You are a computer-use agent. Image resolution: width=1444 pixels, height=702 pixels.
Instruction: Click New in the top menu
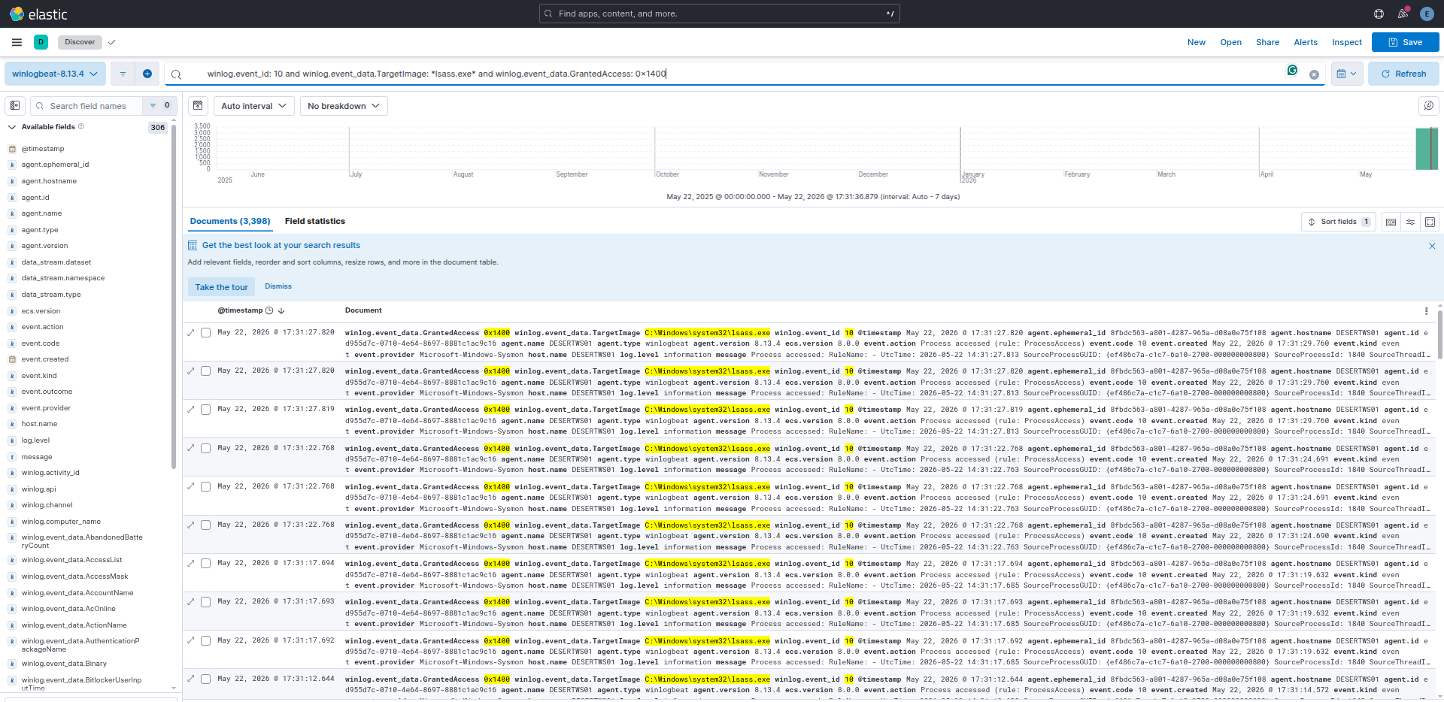click(1196, 42)
